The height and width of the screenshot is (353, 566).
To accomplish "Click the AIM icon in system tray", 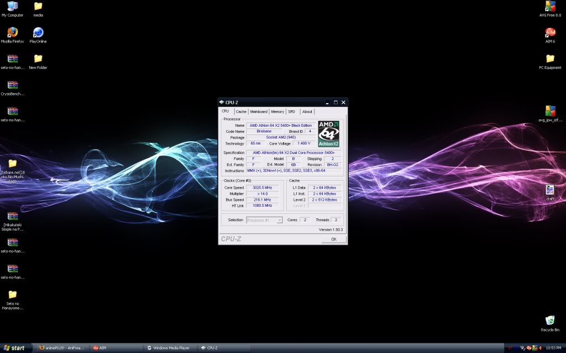I will click(x=529, y=347).
